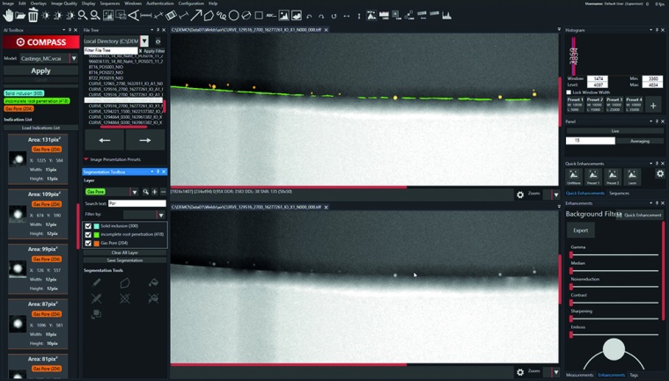Expand Image Presentation Presets section
This screenshot has width=669, height=381.
point(86,159)
